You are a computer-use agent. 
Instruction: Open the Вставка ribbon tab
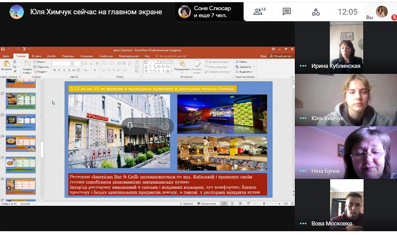pyautogui.click(x=36, y=56)
